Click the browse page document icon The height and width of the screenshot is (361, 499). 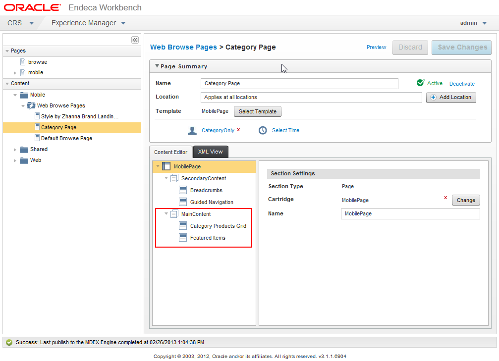point(23,62)
